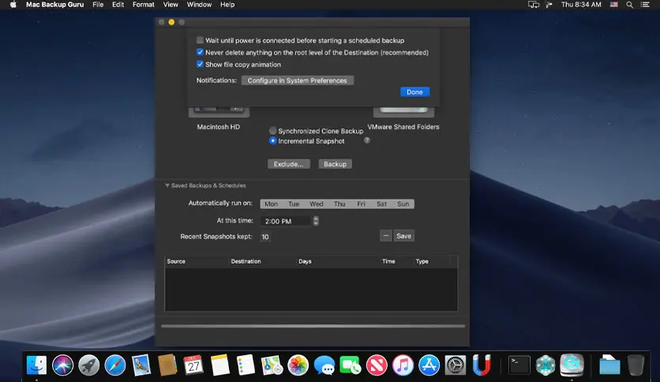Open the Notes icon in dock

pos(219,365)
